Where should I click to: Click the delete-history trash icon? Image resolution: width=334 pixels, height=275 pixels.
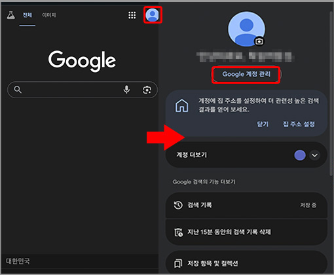pyautogui.click(x=178, y=232)
